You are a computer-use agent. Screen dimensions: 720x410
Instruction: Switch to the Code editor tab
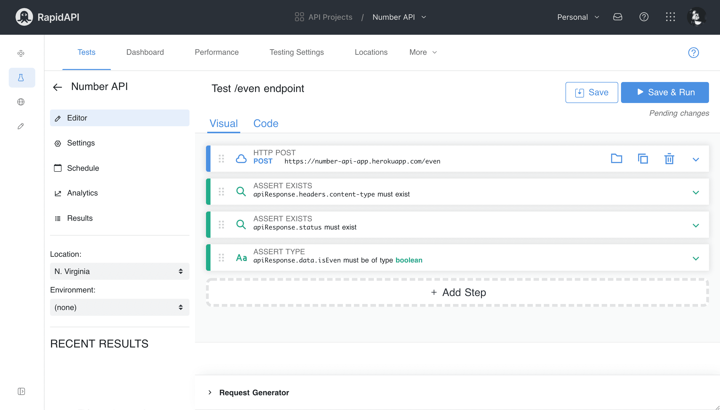point(265,123)
